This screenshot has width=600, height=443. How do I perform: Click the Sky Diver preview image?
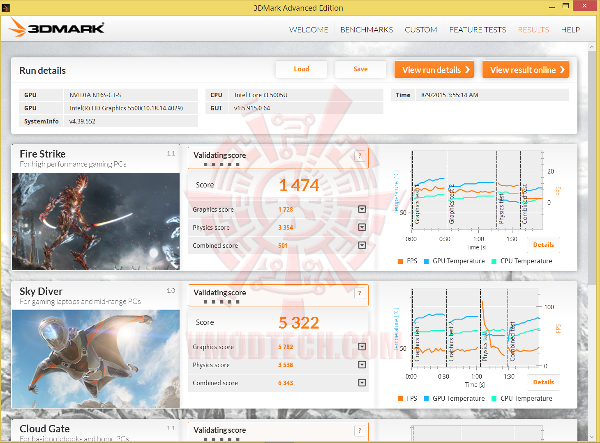coord(96,359)
